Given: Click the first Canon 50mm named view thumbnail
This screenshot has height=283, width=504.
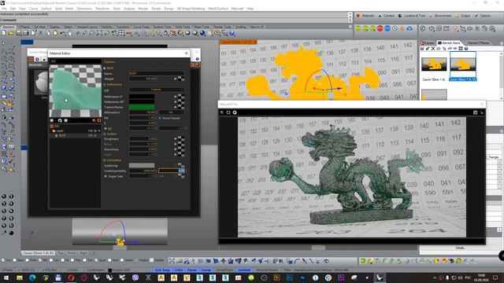Looking at the screenshot, I should (x=434, y=64).
